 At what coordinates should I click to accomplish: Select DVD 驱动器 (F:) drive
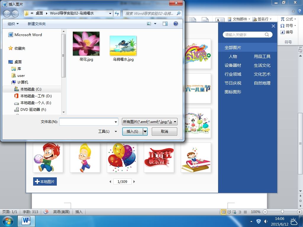tap(30, 109)
